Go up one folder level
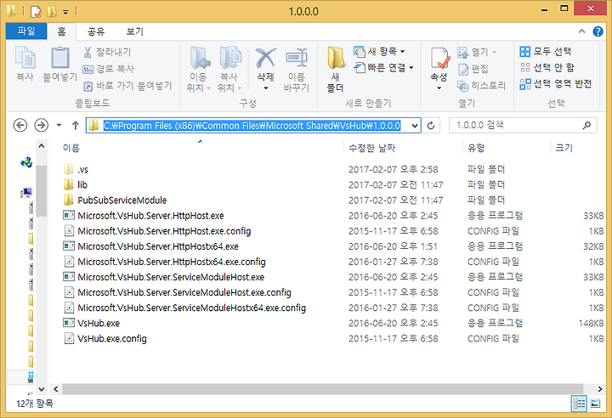The height and width of the screenshot is (418, 612). pyautogui.click(x=76, y=125)
